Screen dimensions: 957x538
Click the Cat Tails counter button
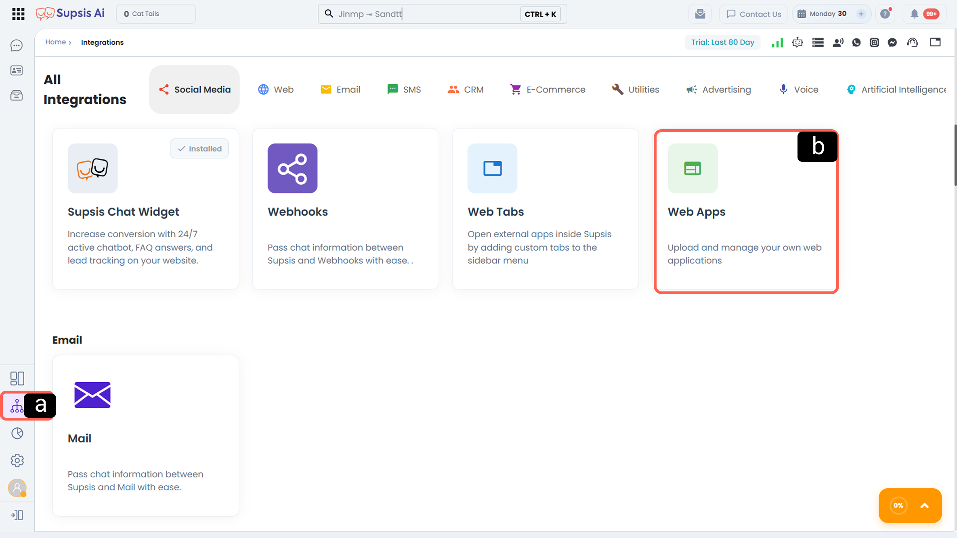156,14
